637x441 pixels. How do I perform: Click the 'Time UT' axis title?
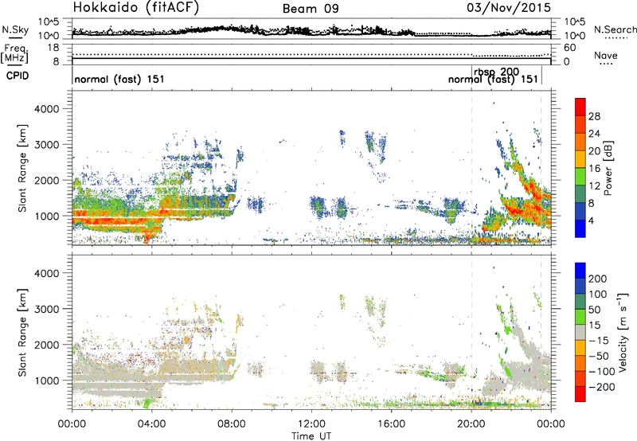(311, 436)
